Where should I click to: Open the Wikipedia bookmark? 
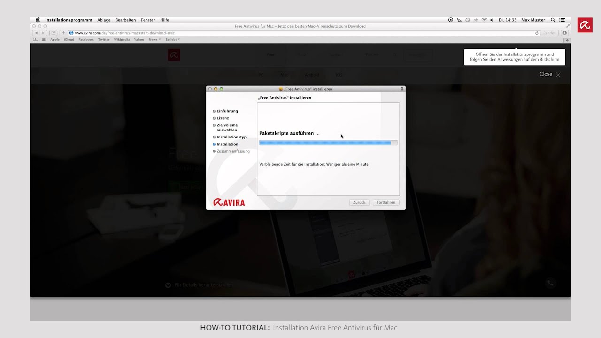point(122,40)
